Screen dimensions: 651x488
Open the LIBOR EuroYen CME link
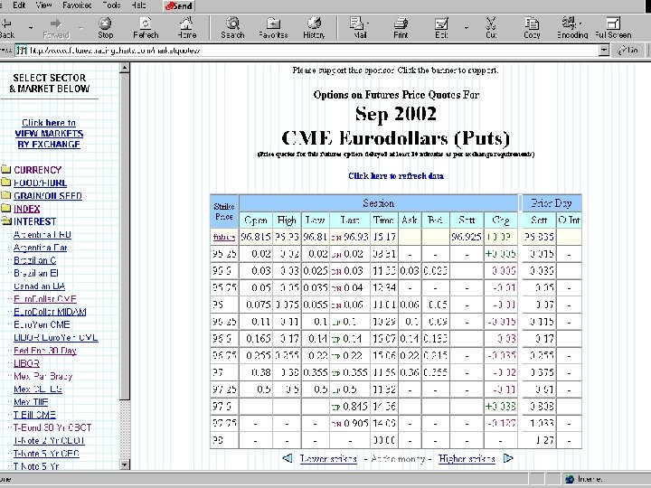tap(56, 337)
